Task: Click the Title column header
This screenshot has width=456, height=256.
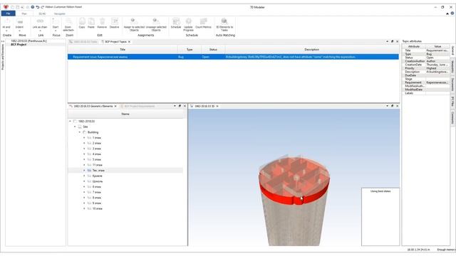Action: (x=123, y=50)
